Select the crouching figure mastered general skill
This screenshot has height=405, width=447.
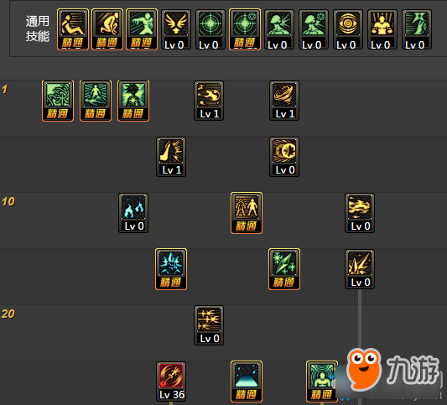point(107,29)
